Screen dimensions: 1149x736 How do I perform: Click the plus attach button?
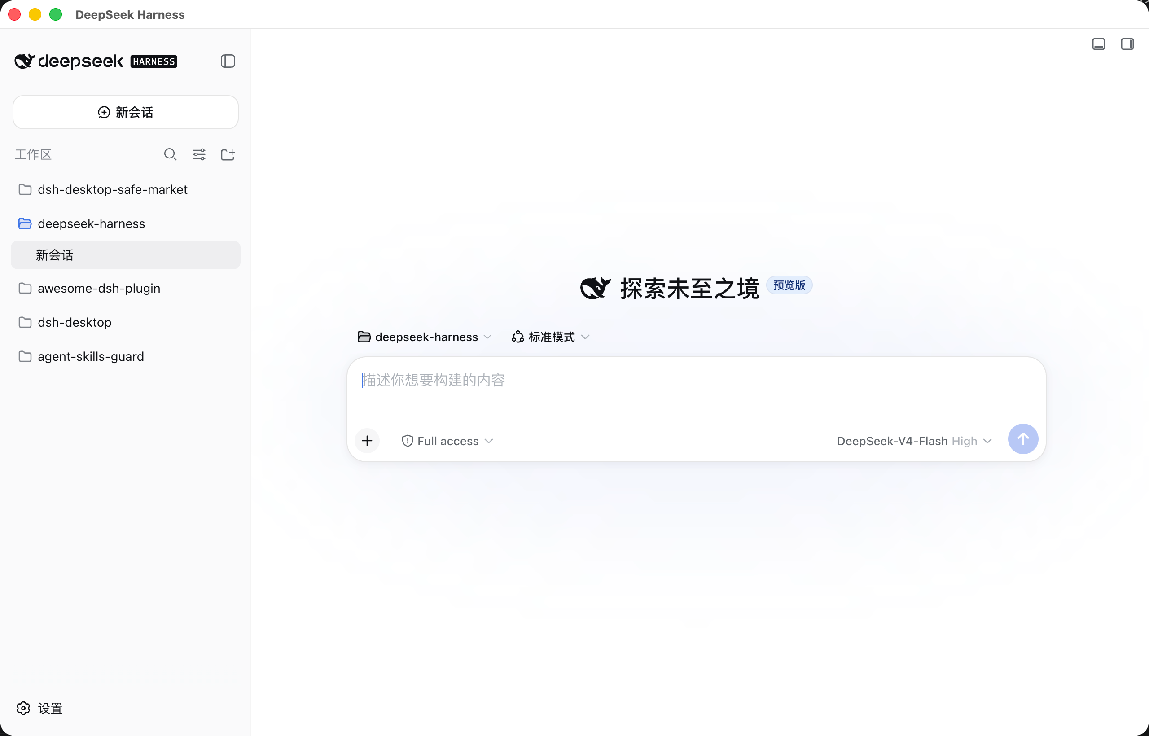(x=367, y=441)
